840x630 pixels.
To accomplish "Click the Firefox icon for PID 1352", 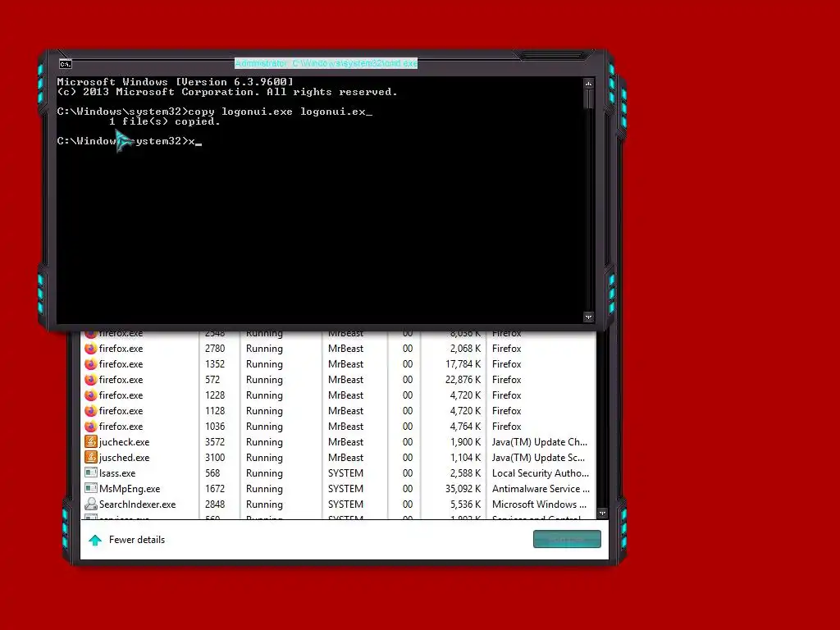I will point(90,363).
